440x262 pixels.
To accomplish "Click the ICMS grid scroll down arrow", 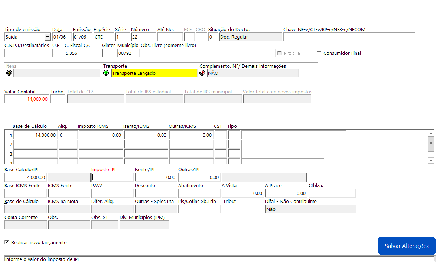I will (431, 161).
